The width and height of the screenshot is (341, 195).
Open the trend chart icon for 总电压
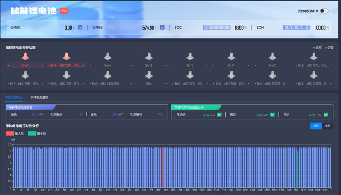pyautogui.click(x=162, y=28)
